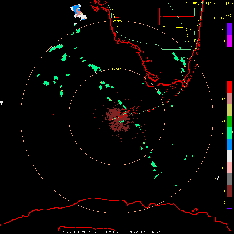Image resolution: width=234 pixels, height=234 pixels.
Task: Click the "100 NMI" range ring label
Action: click(117, 21)
